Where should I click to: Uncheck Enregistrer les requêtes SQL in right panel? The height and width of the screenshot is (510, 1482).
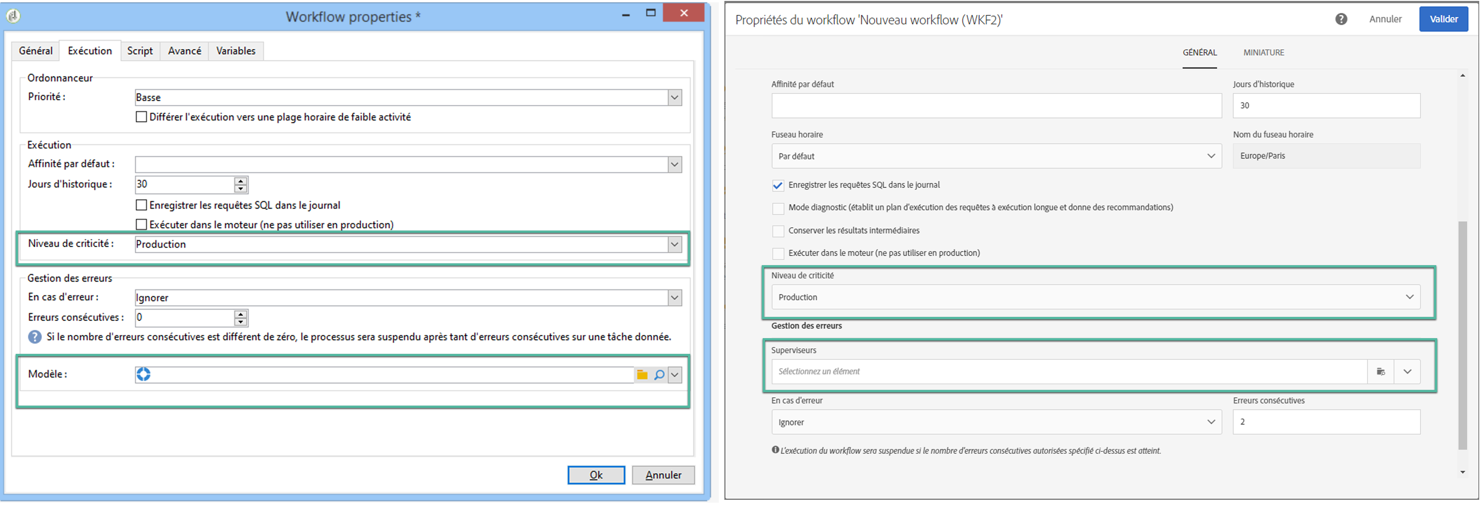click(778, 186)
